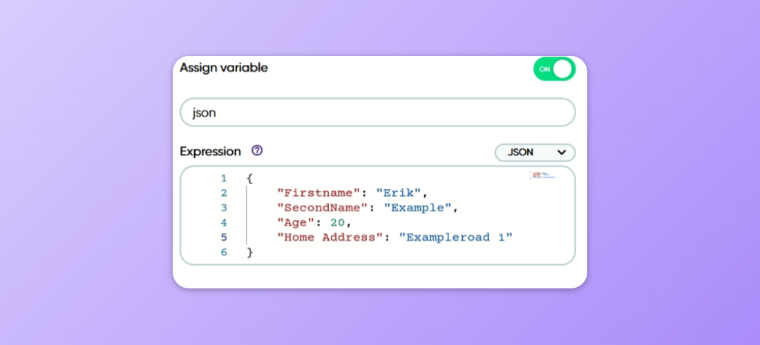
Task: Open the JSON expression type dropdown
Action: coord(534,152)
